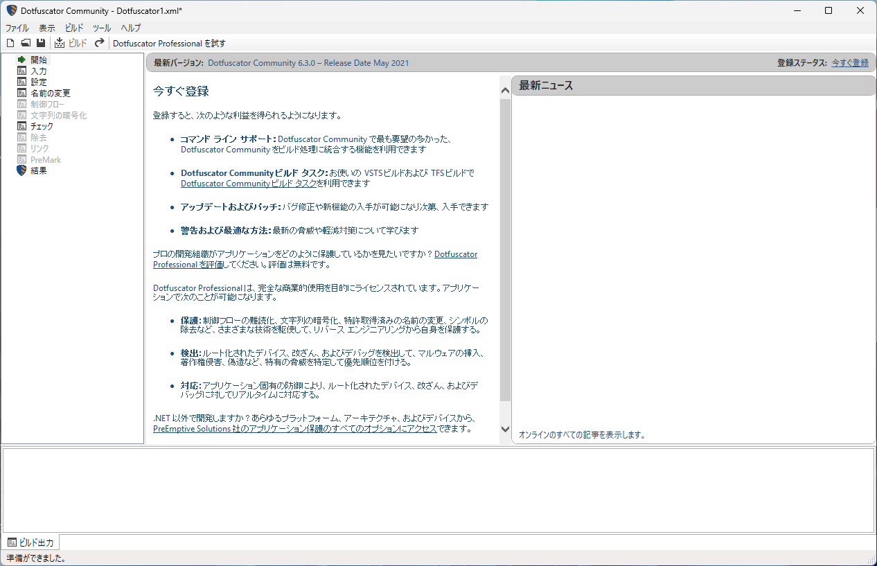The height and width of the screenshot is (566, 877).
Task: Click 'オンラインのすべての記事を表示します' link
Action: (x=583, y=435)
